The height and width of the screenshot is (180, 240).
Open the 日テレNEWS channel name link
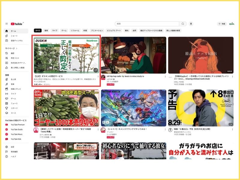[x=44, y=135]
